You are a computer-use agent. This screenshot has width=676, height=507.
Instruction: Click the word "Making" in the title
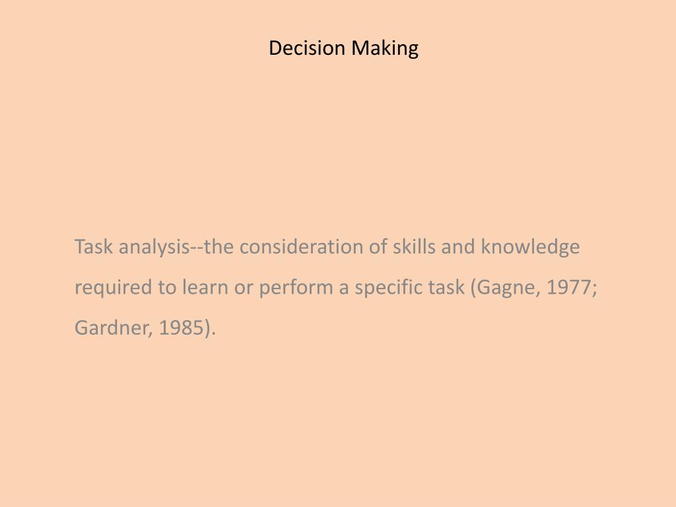[x=385, y=48]
